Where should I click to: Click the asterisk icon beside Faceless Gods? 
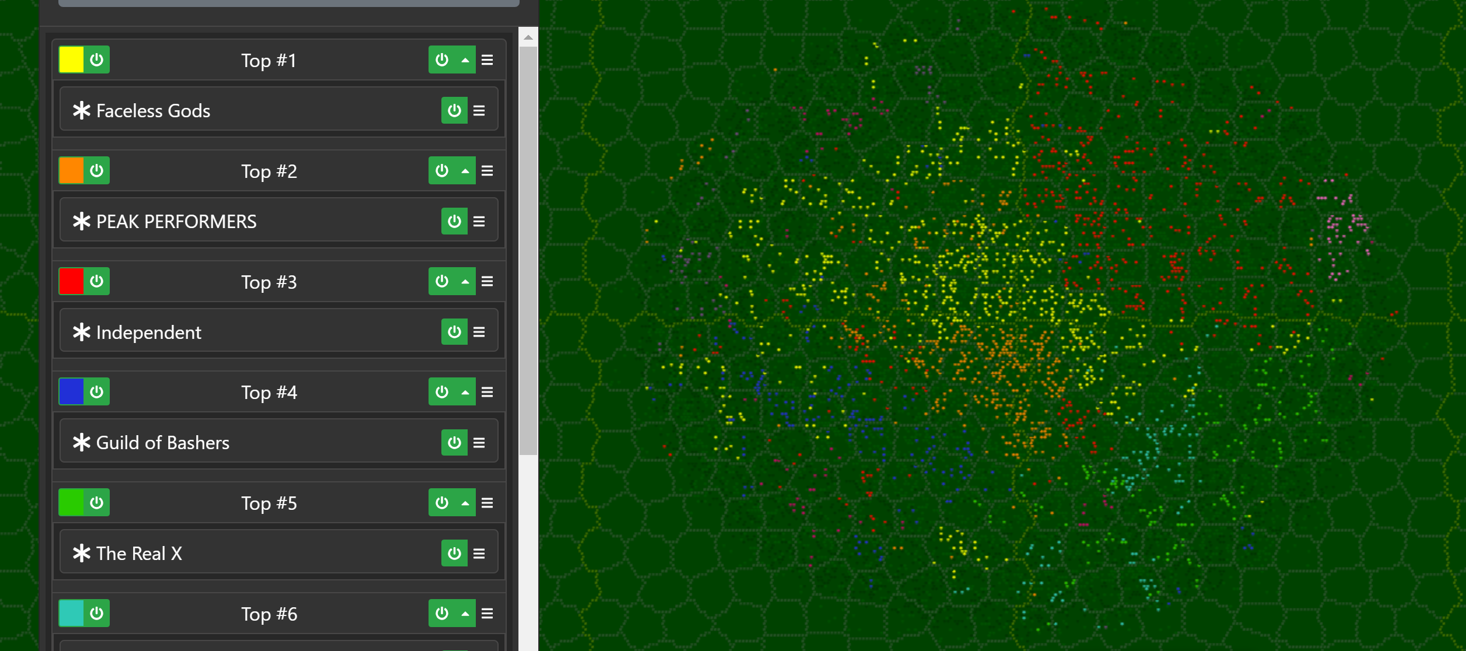82,110
